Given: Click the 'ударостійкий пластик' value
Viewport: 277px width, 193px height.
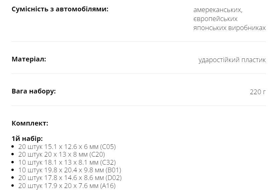Looking at the screenshot, I should (x=232, y=60).
